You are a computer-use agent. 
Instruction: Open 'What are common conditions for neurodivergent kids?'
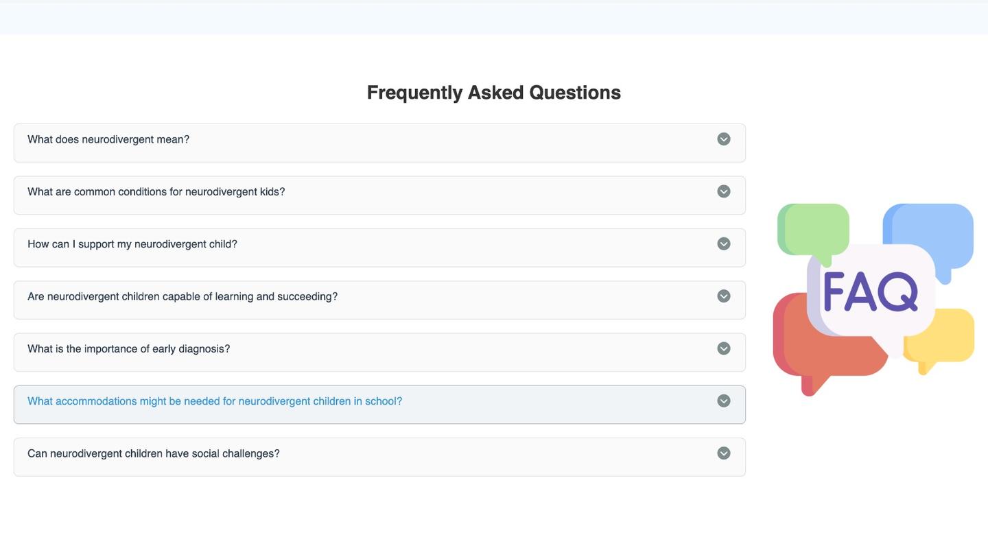pos(156,192)
